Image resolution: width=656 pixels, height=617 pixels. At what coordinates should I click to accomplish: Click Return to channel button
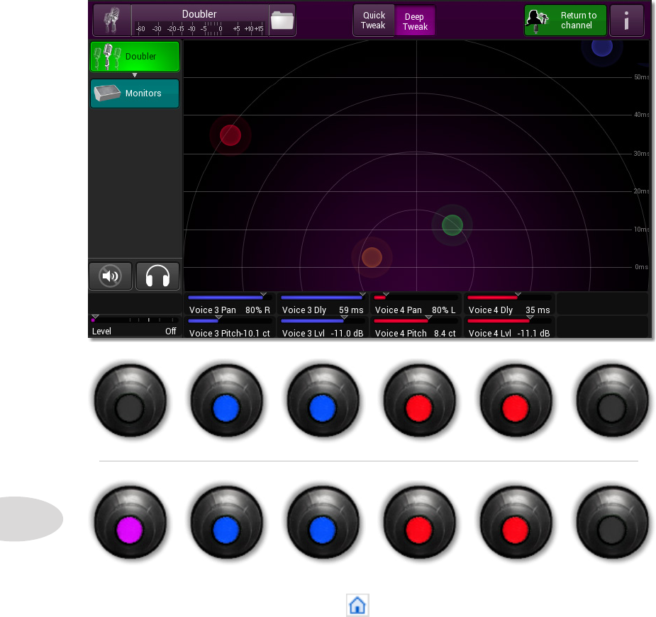click(x=565, y=21)
